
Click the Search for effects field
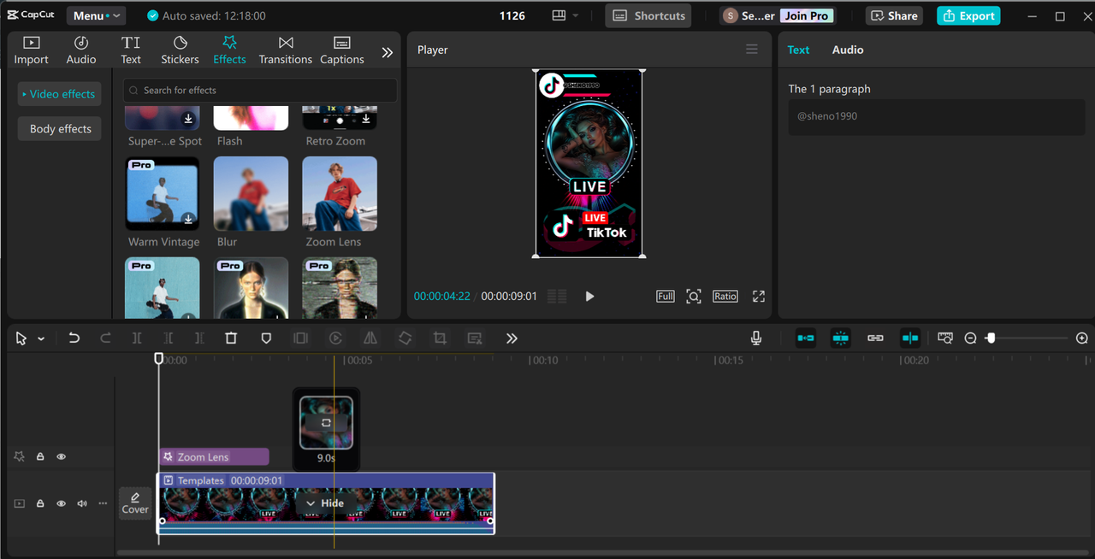coord(260,91)
